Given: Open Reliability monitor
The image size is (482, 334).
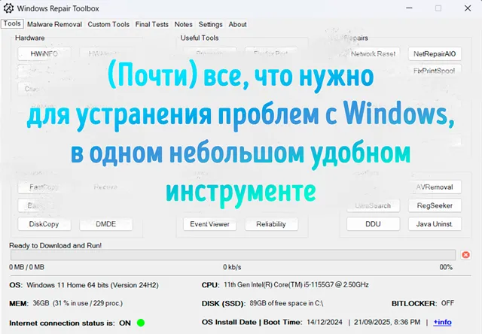Looking at the screenshot, I should 271,224.
